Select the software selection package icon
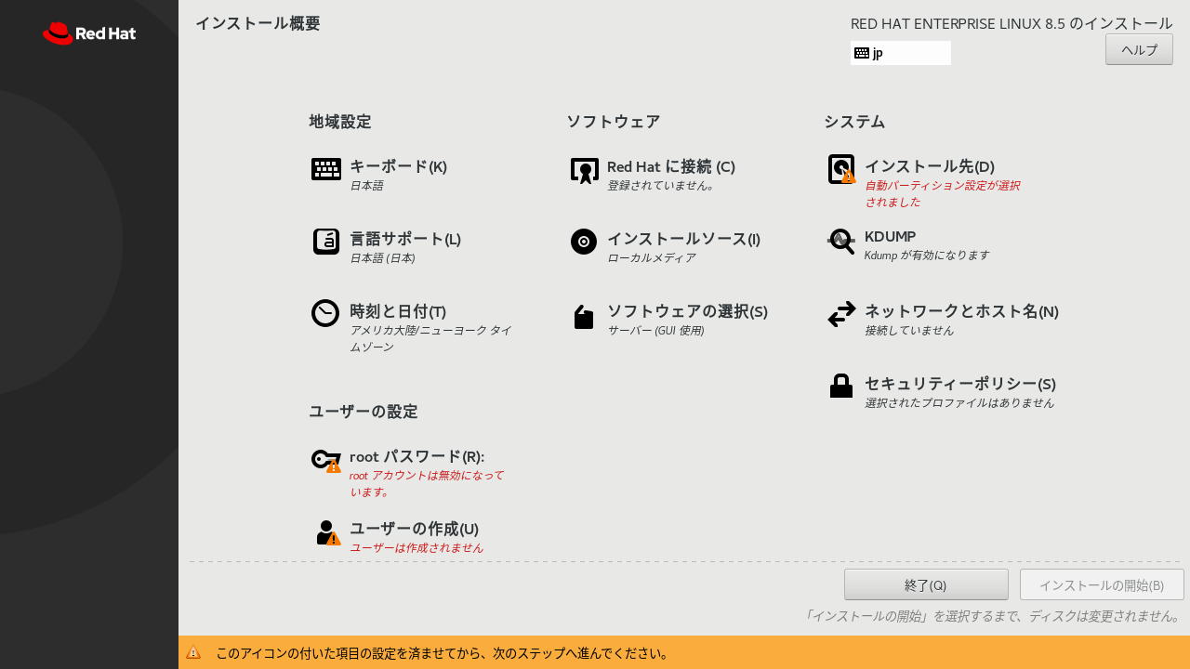 point(584,315)
